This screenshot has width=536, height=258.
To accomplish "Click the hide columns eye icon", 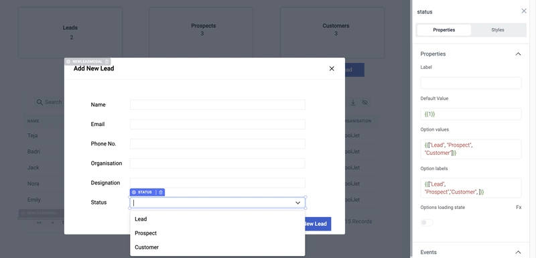I will pyautogui.click(x=364, y=102).
